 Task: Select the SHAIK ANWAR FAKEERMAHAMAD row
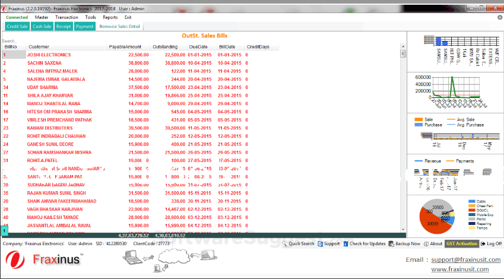point(140,201)
